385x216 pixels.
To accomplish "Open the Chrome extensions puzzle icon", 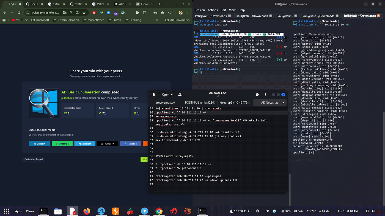I will tap(145, 13).
